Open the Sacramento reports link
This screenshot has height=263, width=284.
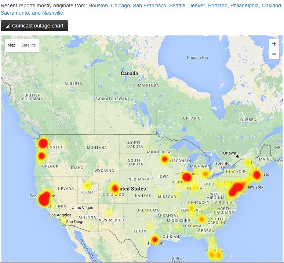pyautogui.click(x=15, y=13)
